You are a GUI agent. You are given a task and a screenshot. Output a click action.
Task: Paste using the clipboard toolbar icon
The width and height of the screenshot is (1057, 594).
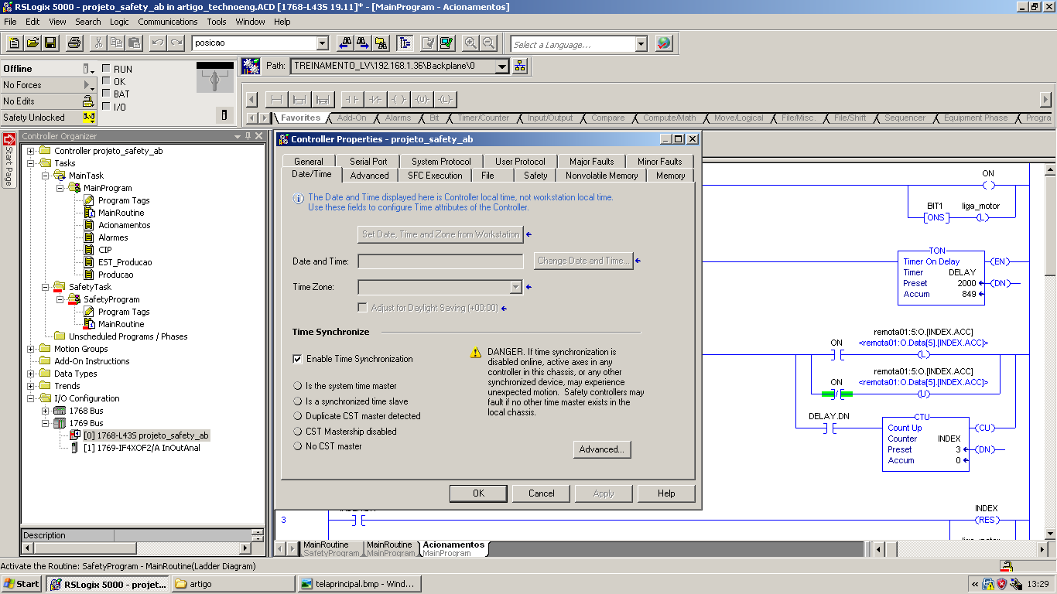[135, 43]
